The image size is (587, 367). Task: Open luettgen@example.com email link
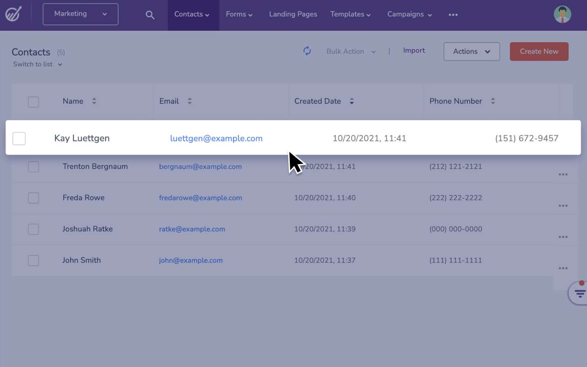216,138
